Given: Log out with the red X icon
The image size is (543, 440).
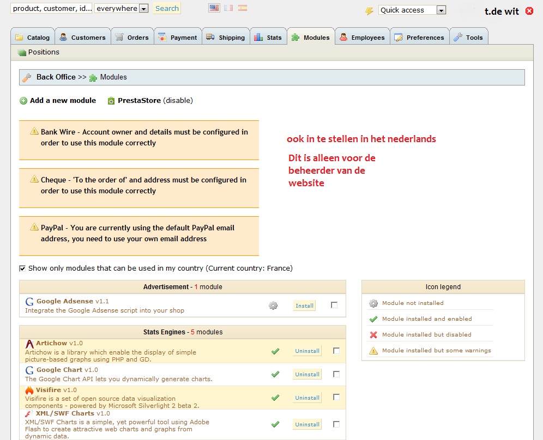Looking at the screenshot, I should pyautogui.click(x=529, y=11).
